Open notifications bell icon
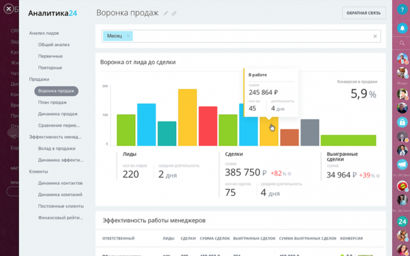The width and height of the screenshot is (410, 256). click(x=402, y=28)
